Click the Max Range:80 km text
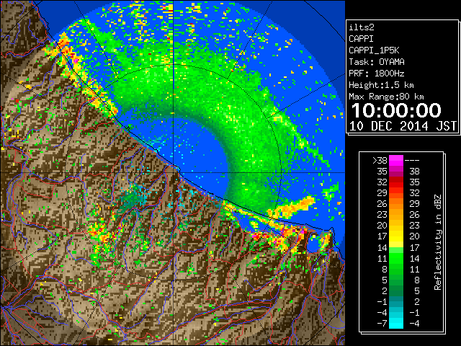 point(386,97)
